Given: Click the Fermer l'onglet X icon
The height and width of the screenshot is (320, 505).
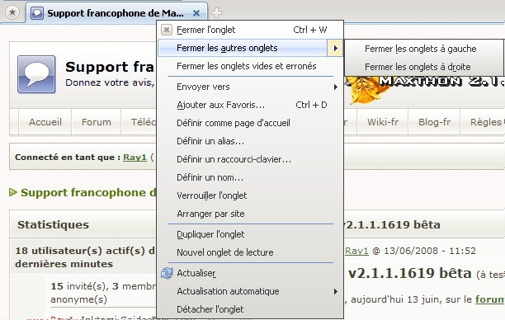Looking at the screenshot, I should point(166,30).
